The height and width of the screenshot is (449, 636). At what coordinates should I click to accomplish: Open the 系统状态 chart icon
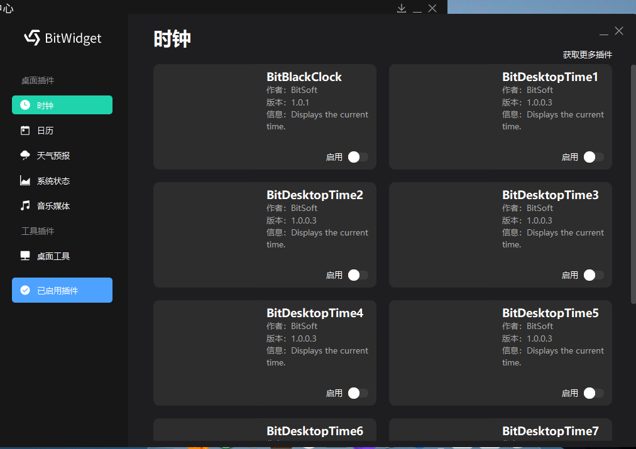click(25, 181)
